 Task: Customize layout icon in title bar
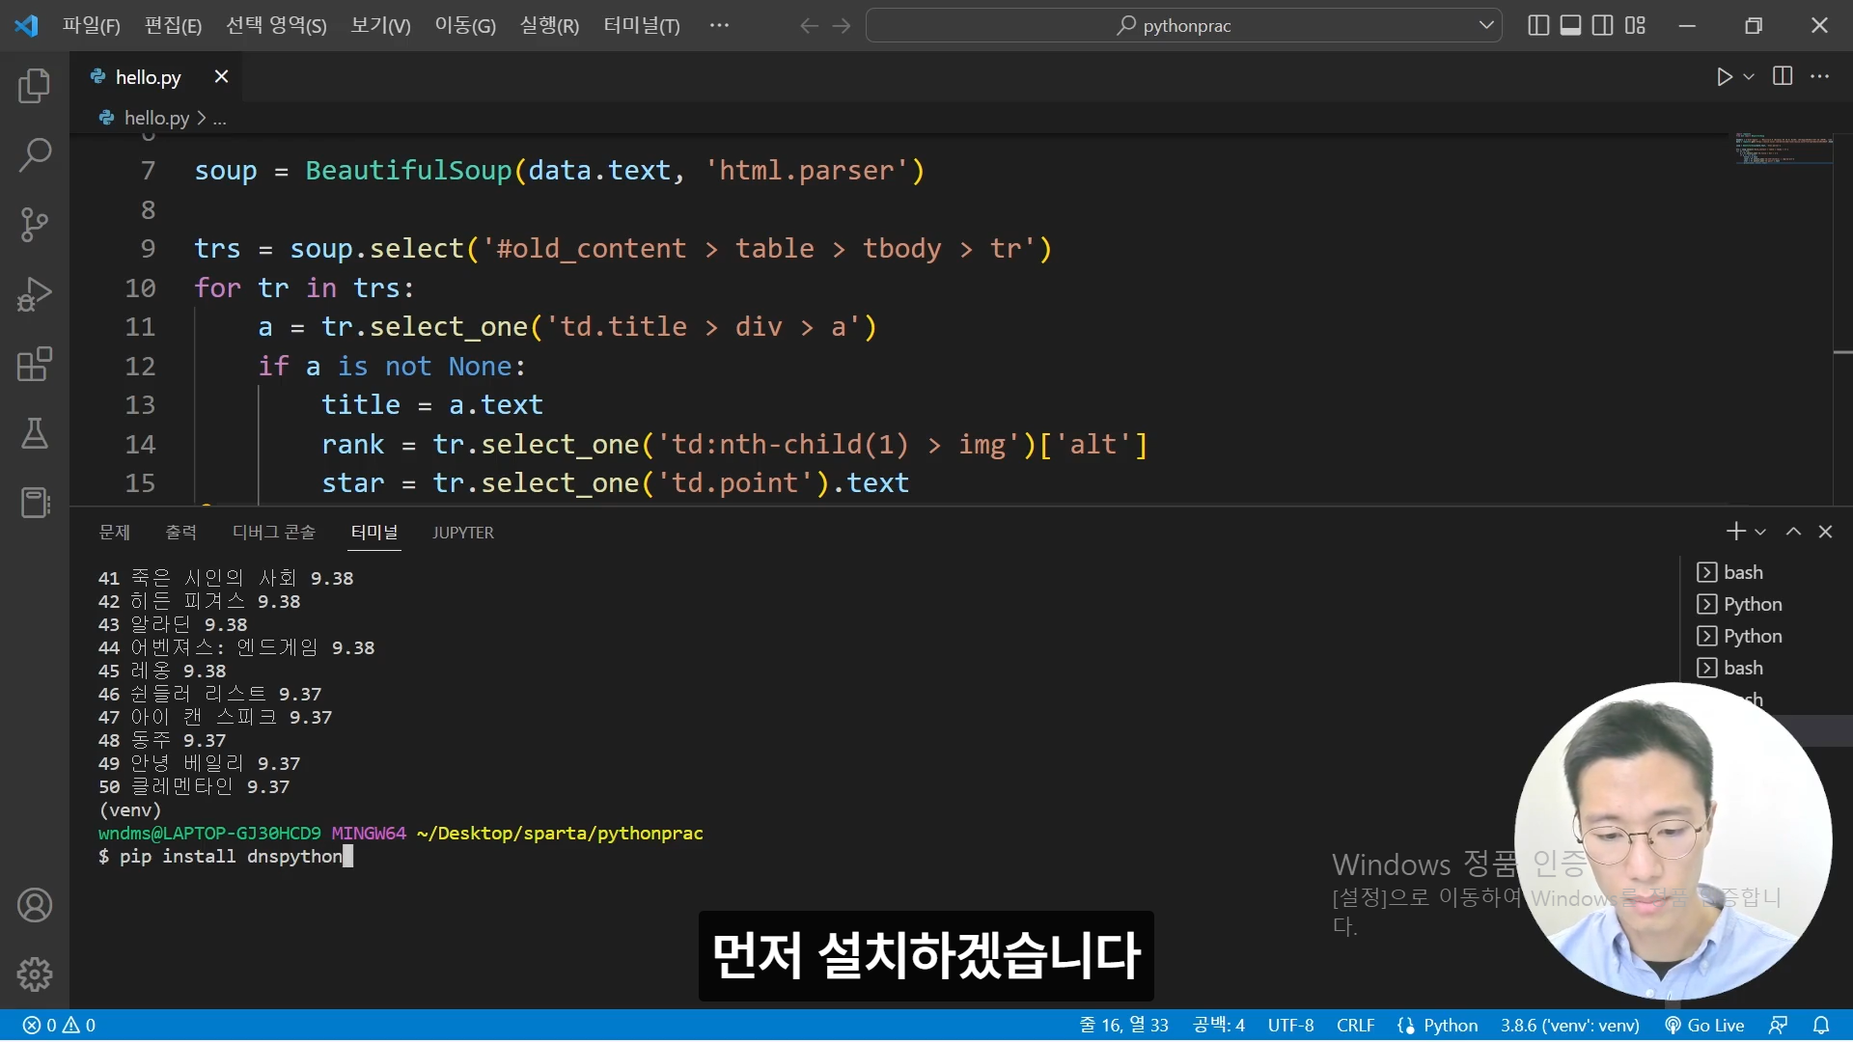pos(1635,25)
